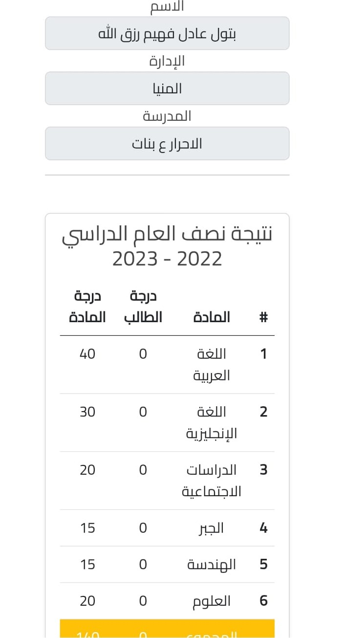343x638 pixels.
Task: Select the اللغة الإنجليزية subject cell
Action: pos(212,422)
